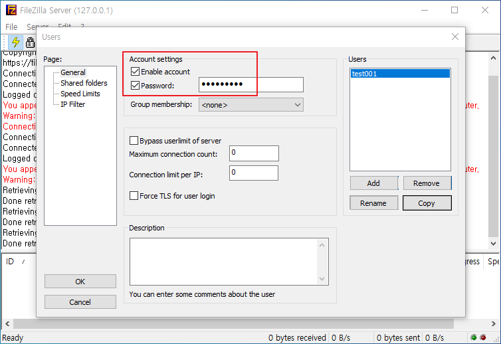Select the General page

tap(73, 72)
